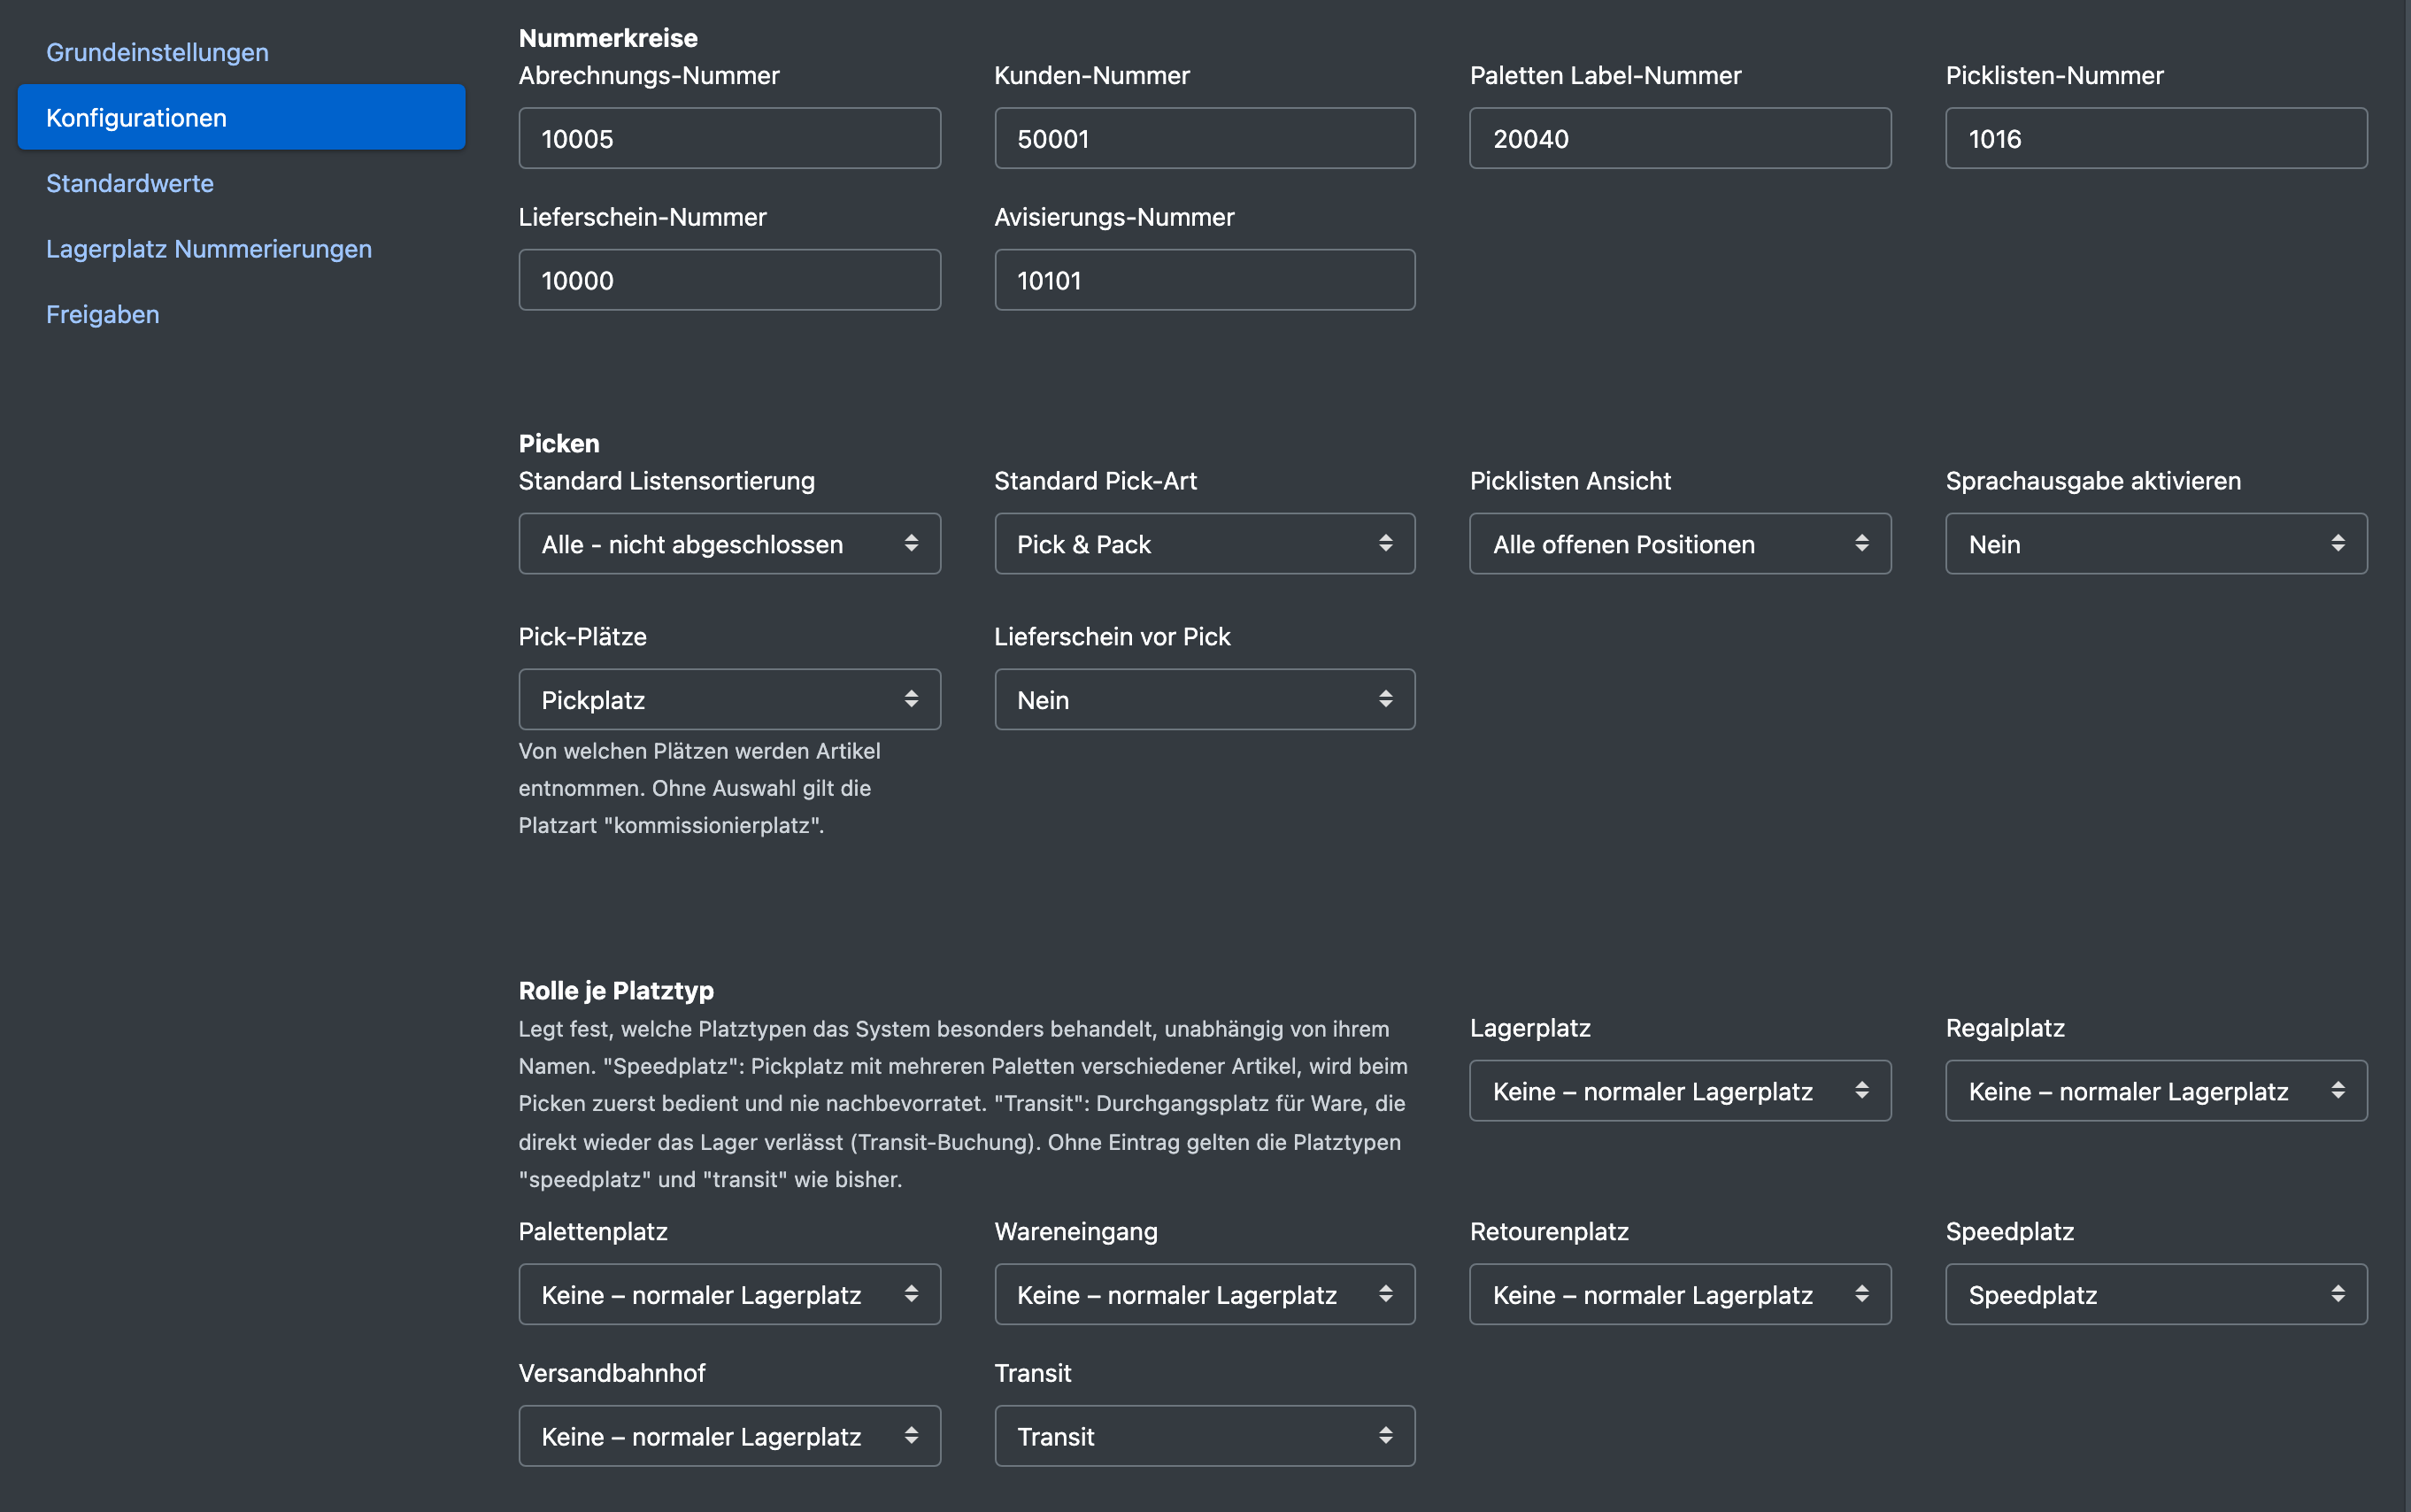Open the Picklisten Ansicht dropdown

[x=1680, y=544]
